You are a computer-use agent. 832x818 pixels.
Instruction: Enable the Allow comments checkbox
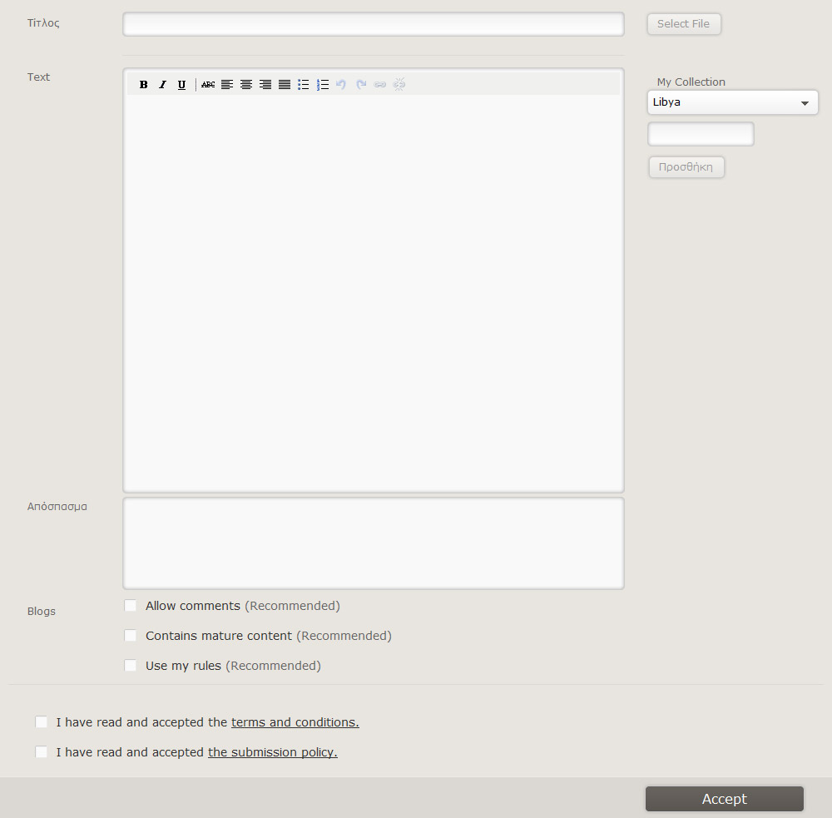point(131,606)
